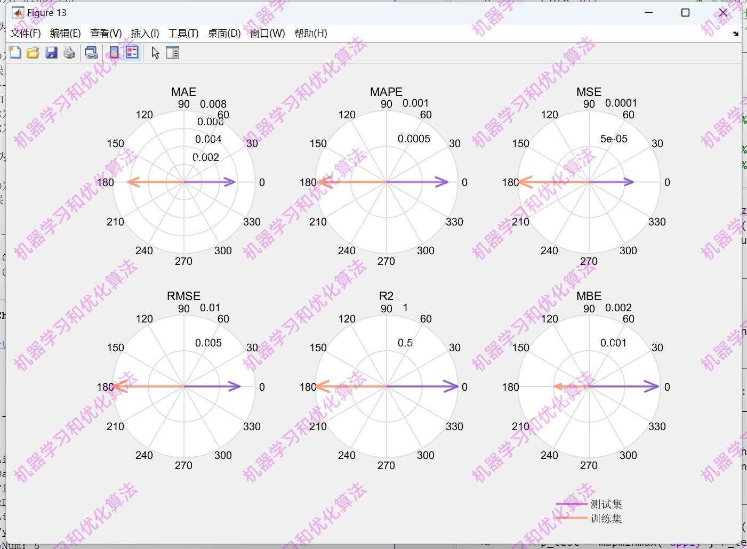This screenshot has width=747, height=549.
Task: Open the 查看(V) menu
Action: coord(106,33)
